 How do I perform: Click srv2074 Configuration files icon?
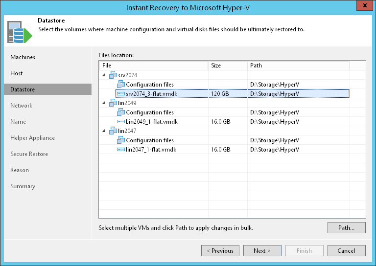click(121, 85)
